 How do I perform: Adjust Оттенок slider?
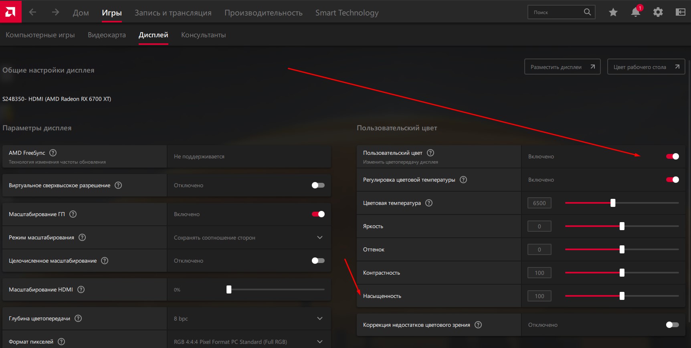(622, 249)
